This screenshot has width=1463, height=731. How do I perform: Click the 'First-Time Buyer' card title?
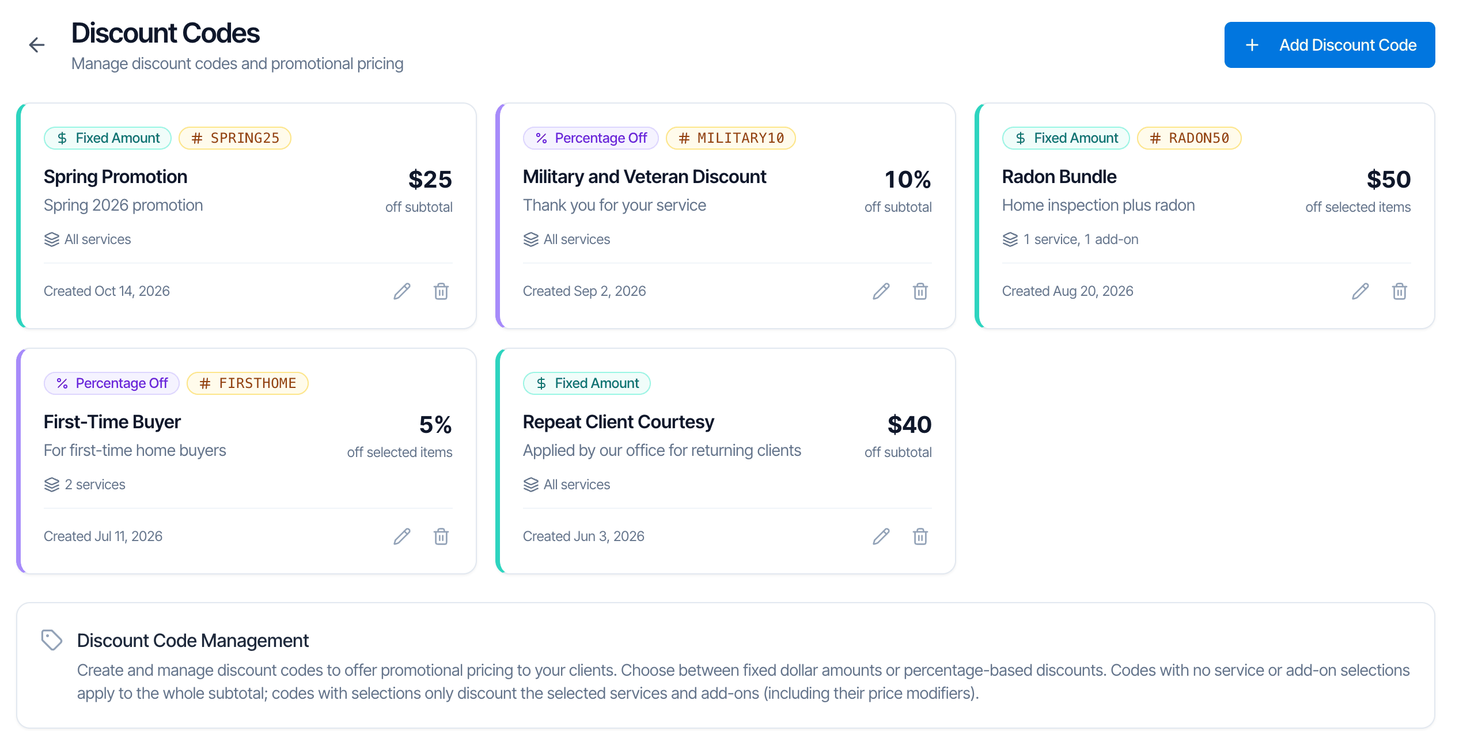[x=112, y=422]
